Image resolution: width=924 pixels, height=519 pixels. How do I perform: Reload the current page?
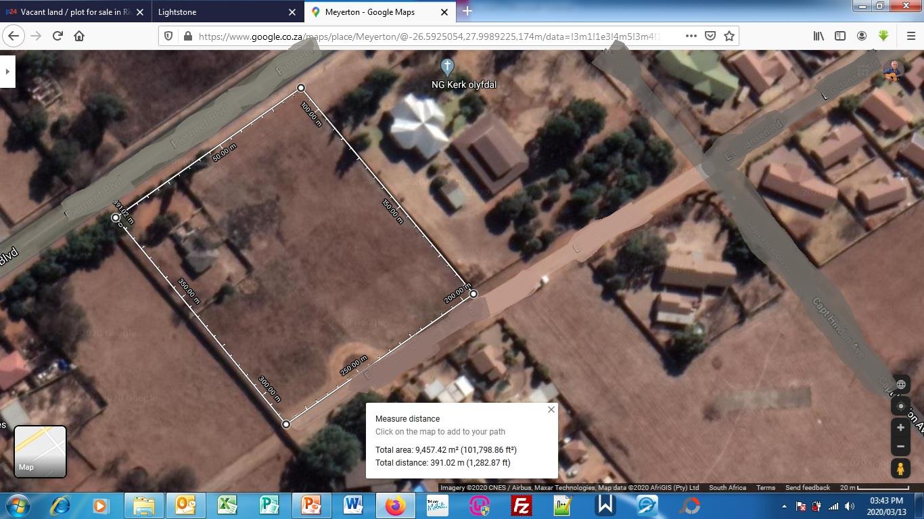coord(57,36)
